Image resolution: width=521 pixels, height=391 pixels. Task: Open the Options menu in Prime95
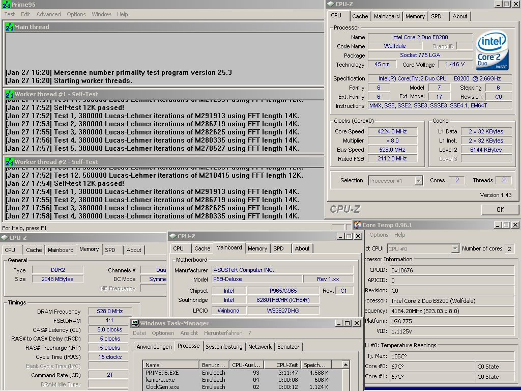76,14
